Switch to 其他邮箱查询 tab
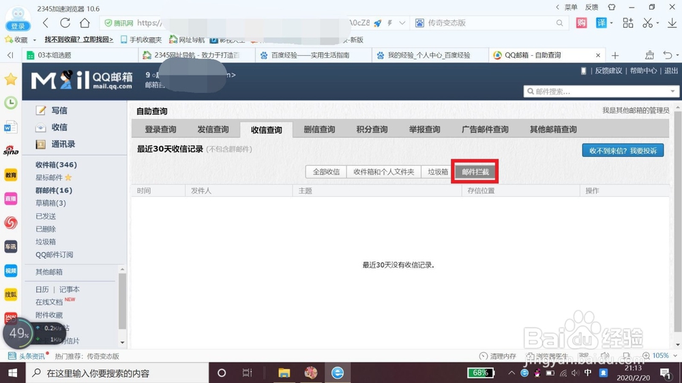The width and height of the screenshot is (682, 383). (x=553, y=129)
